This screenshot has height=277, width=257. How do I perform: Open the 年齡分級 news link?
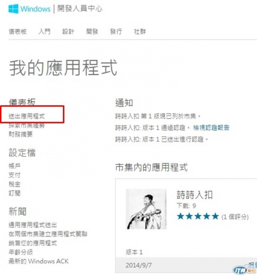[x=21, y=252]
